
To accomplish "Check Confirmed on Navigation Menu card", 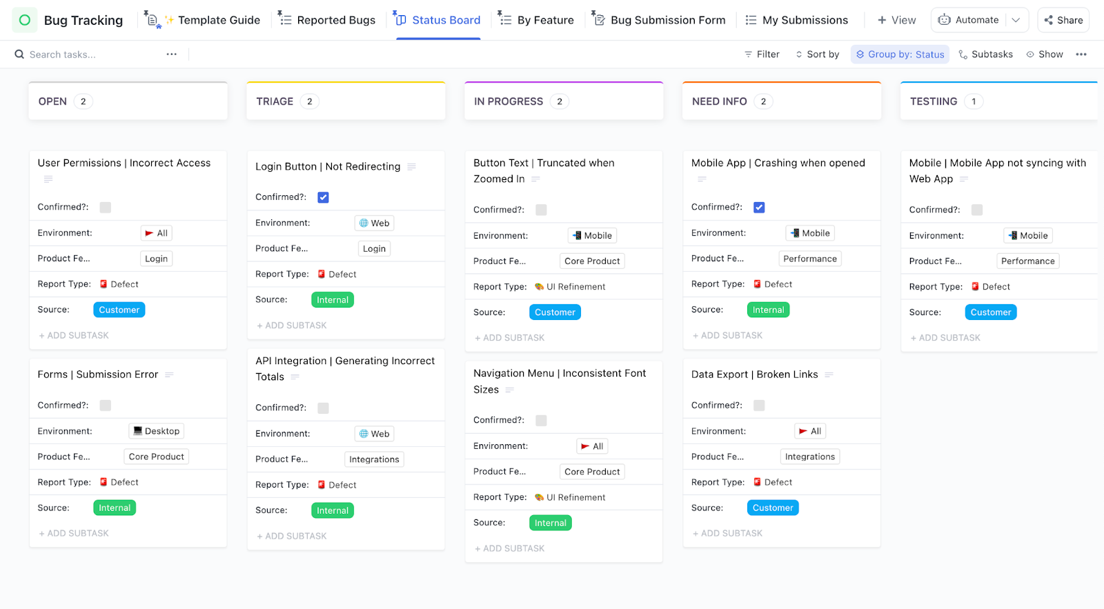I will coord(541,421).
